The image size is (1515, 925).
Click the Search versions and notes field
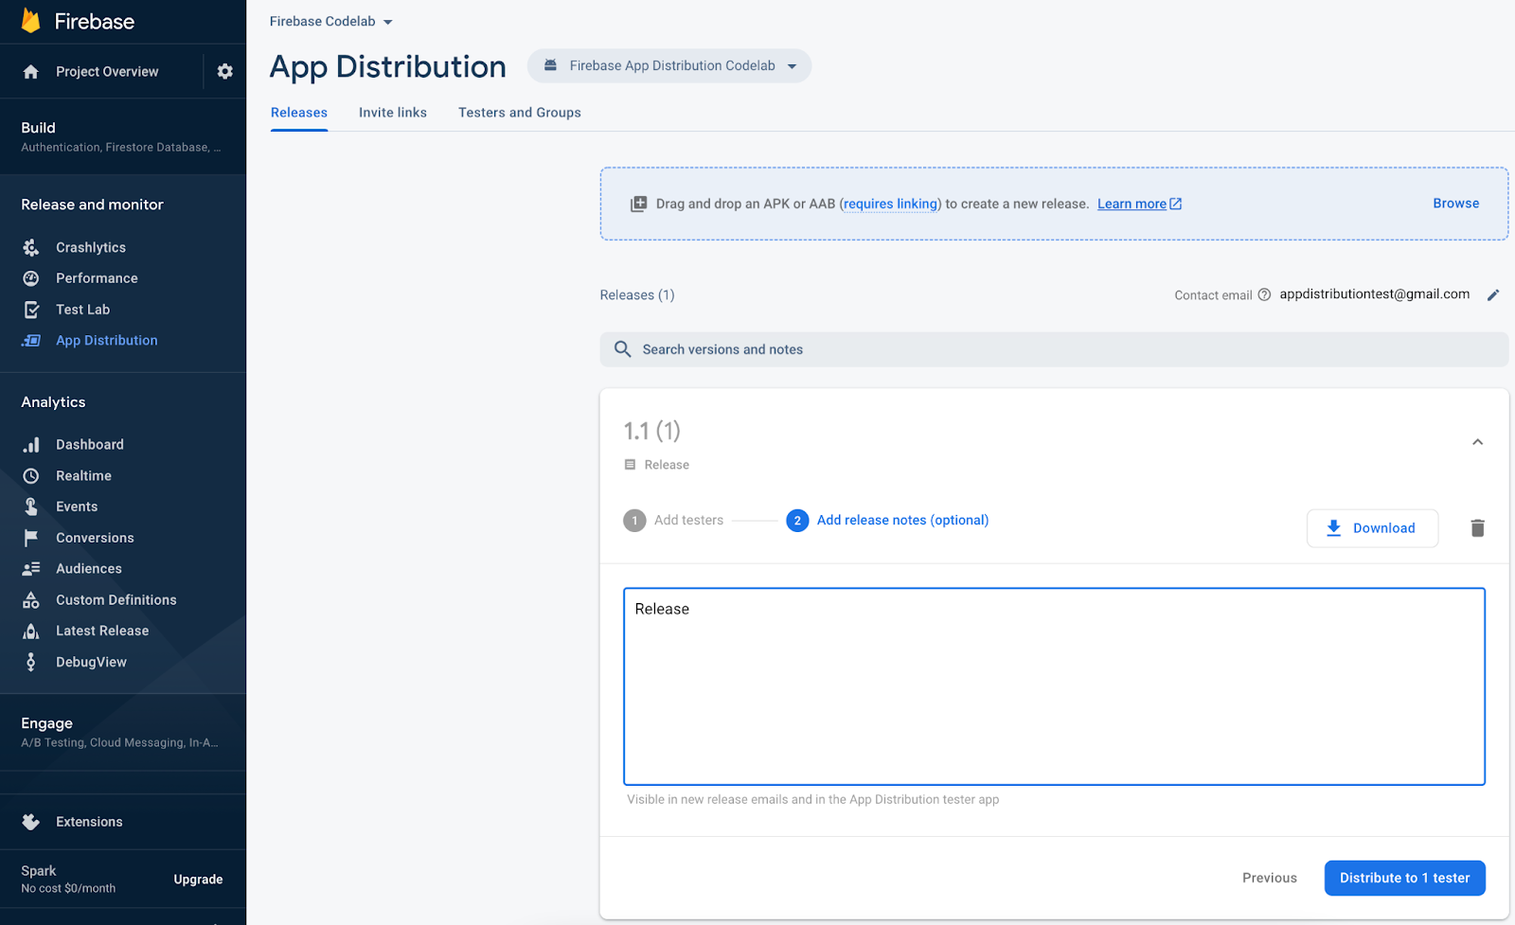[x=1053, y=349]
